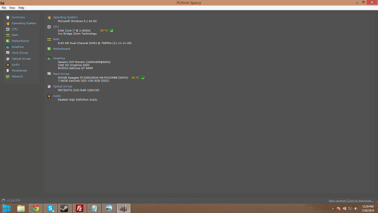The height and width of the screenshot is (213, 378).
Task: Select the Network icon in sidebar
Action: pos(8,77)
